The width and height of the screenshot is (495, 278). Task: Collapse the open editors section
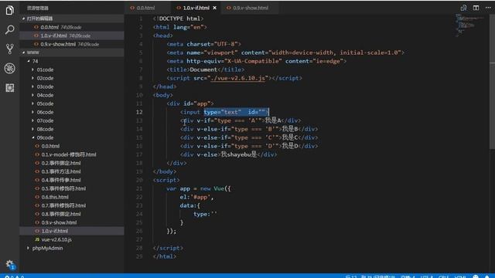pos(73,19)
